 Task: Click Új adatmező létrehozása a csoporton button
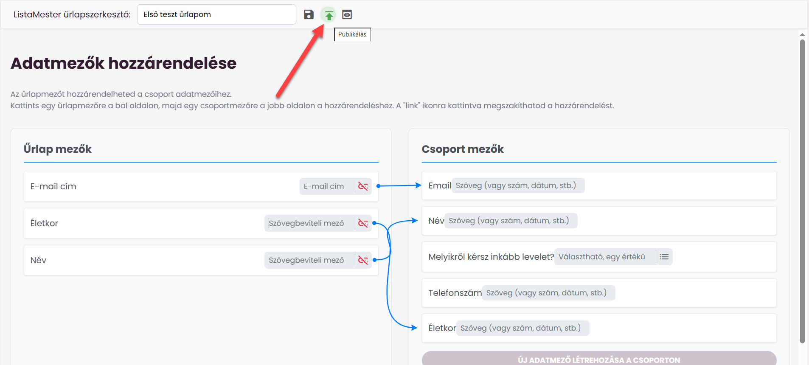[599, 359]
